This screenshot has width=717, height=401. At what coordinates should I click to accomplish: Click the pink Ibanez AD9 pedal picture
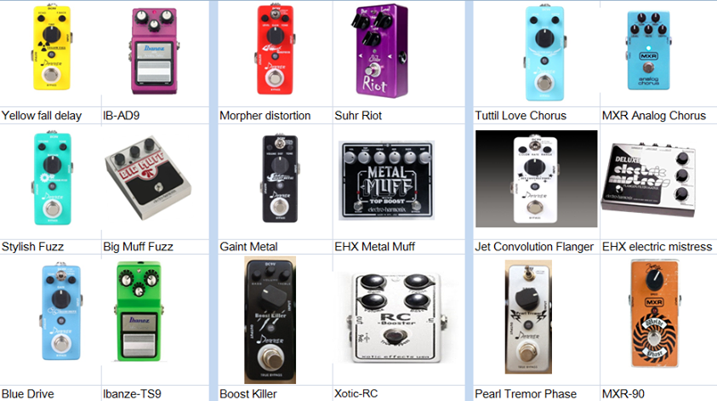pyautogui.click(x=154, y=52)
